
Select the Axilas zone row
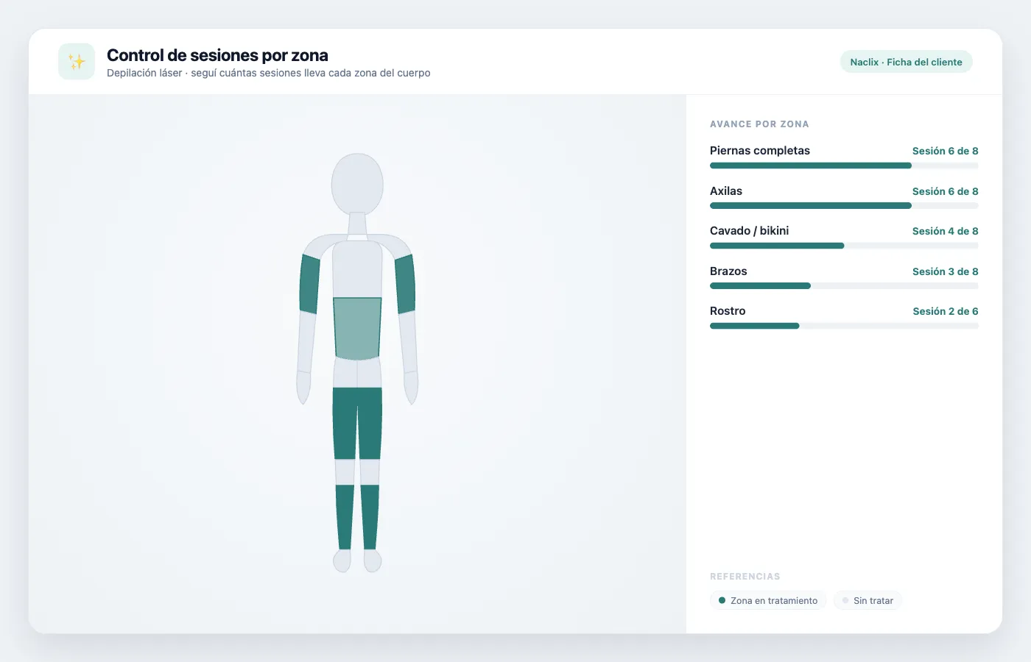click(x=844, y=196)
